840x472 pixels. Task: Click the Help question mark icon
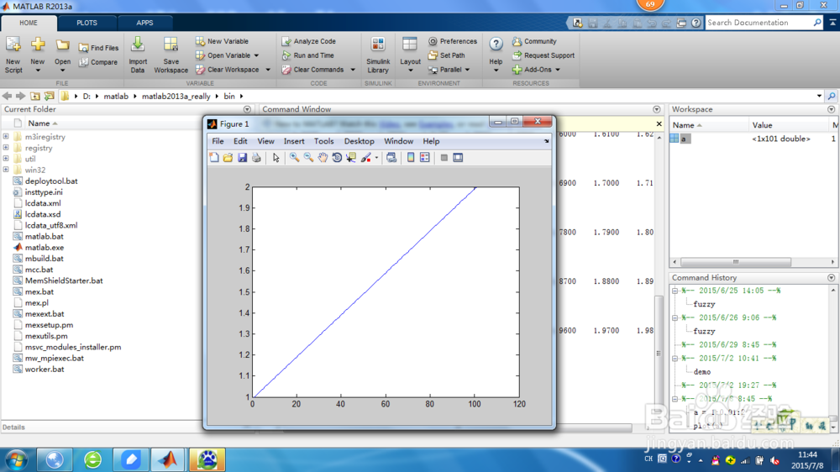[496, 44]
